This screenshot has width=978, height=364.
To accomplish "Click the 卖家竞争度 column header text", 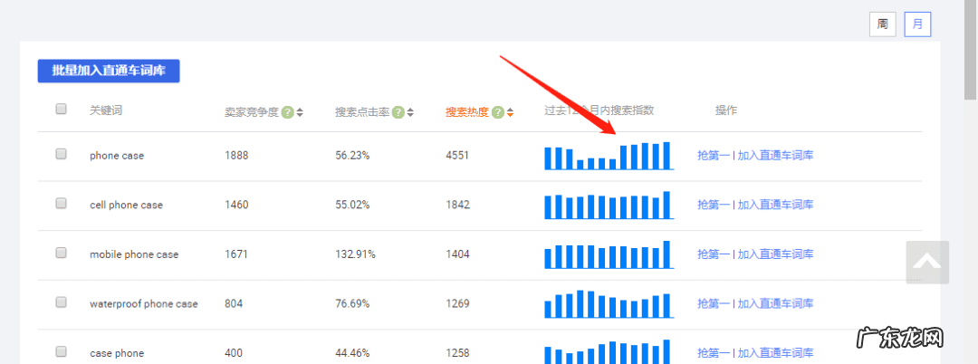I will point(252,113).
